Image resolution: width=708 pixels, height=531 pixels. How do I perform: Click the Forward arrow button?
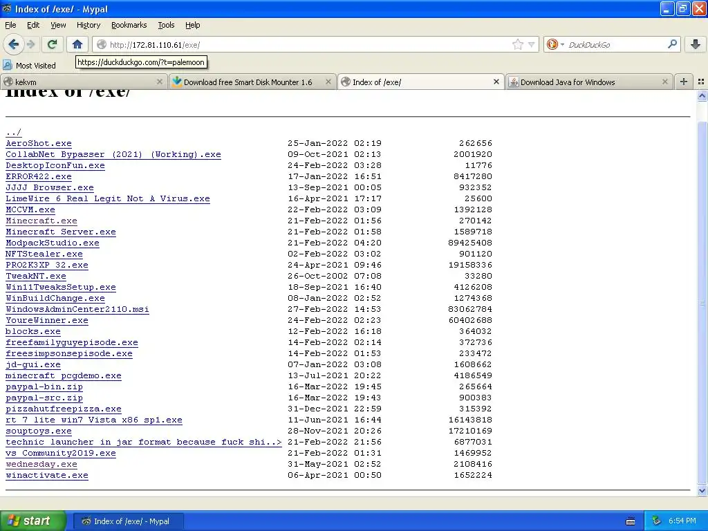click(30, 44)
